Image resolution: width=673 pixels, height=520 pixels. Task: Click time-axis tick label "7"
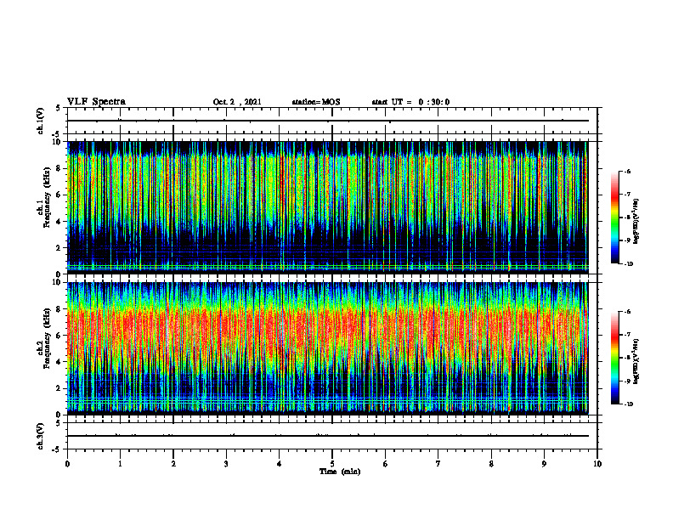[x=438, y=464]
